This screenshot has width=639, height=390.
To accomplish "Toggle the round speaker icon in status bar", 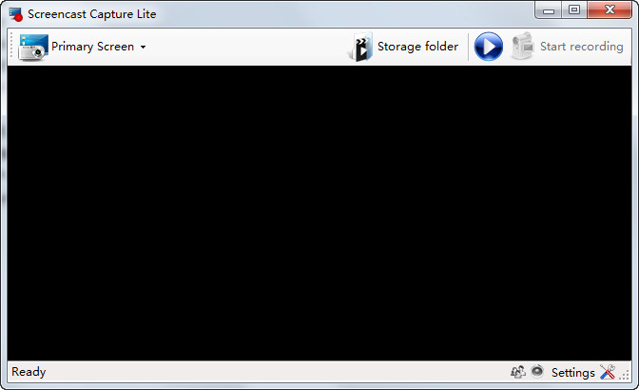I will tap(537, 371).
